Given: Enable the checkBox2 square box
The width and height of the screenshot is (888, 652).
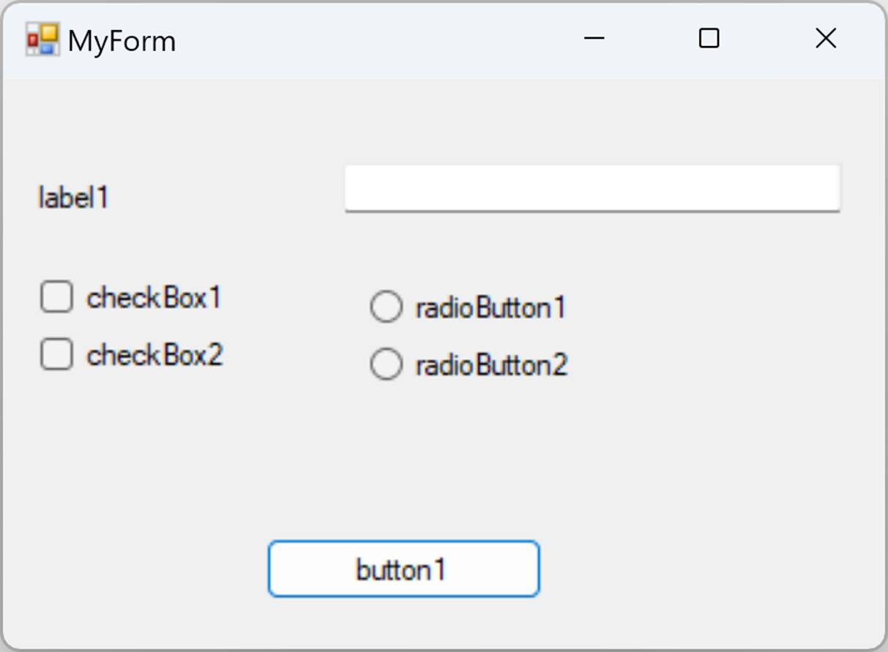Looking at the screenshot, I should (x=56, y=354).
